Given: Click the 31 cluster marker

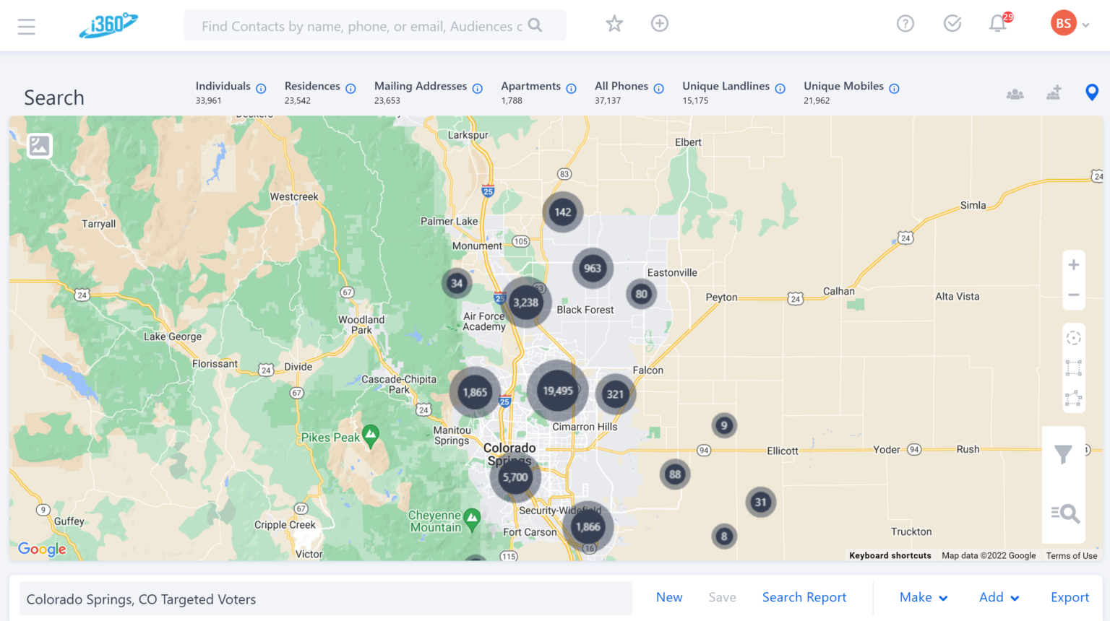Looking at the screenshot, I should click(760, 503).
